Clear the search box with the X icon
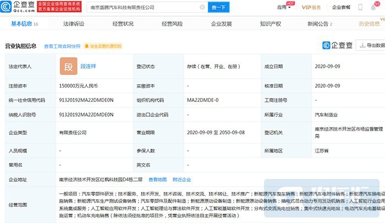The width and height of the screenshot is (385, 223). pos(202,7)
